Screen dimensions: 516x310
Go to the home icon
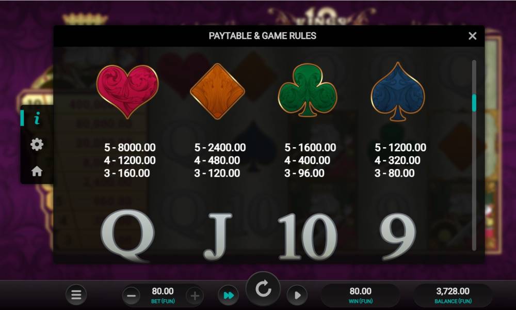37,171
